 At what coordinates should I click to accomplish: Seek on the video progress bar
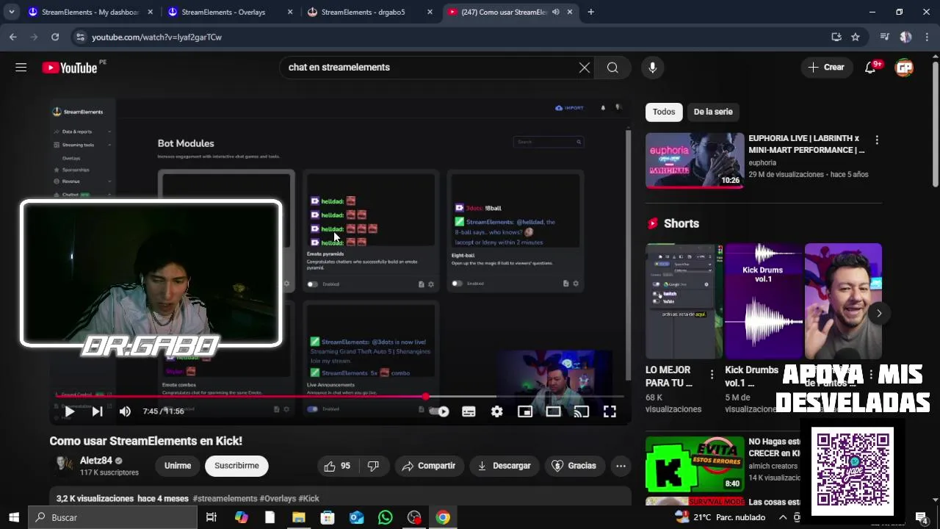(341, 397)
